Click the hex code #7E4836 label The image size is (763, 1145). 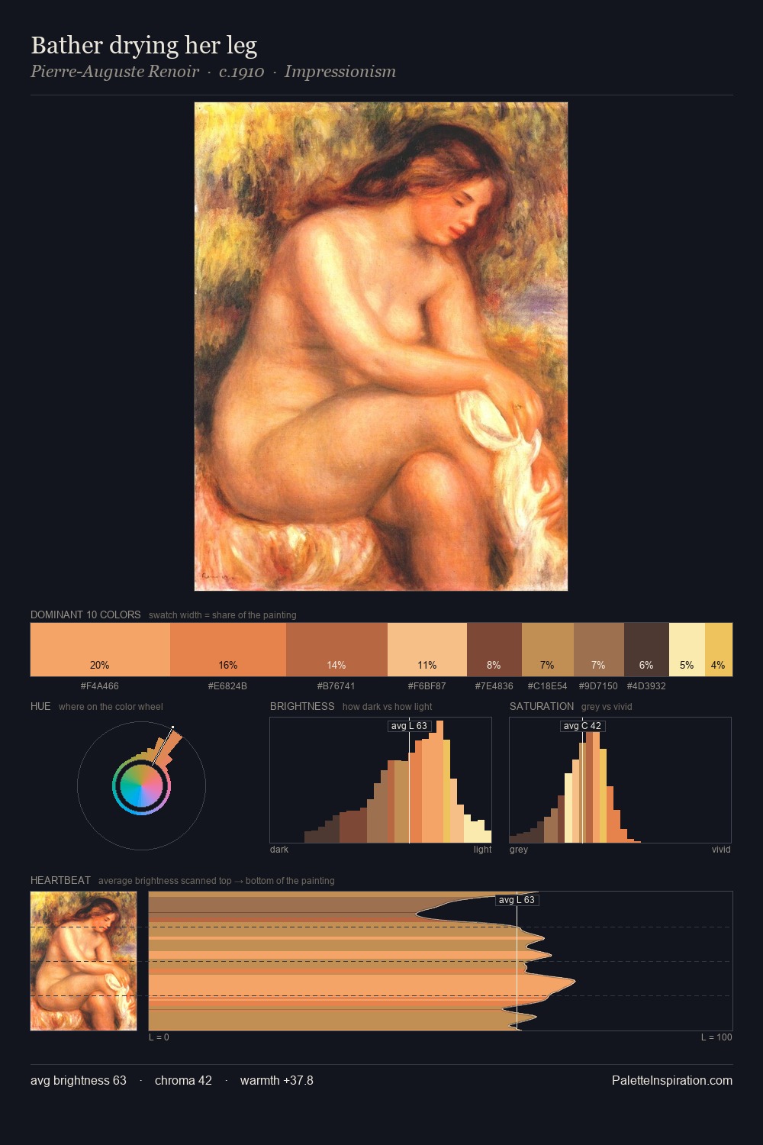494,686
